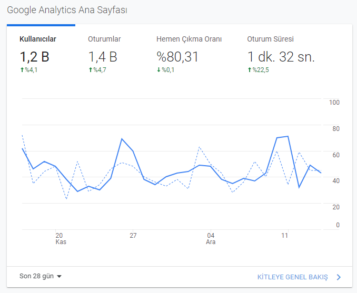This screenshot has height=293, width=357.
Task: Click the 27 date axis label
Action: point(133,236)
